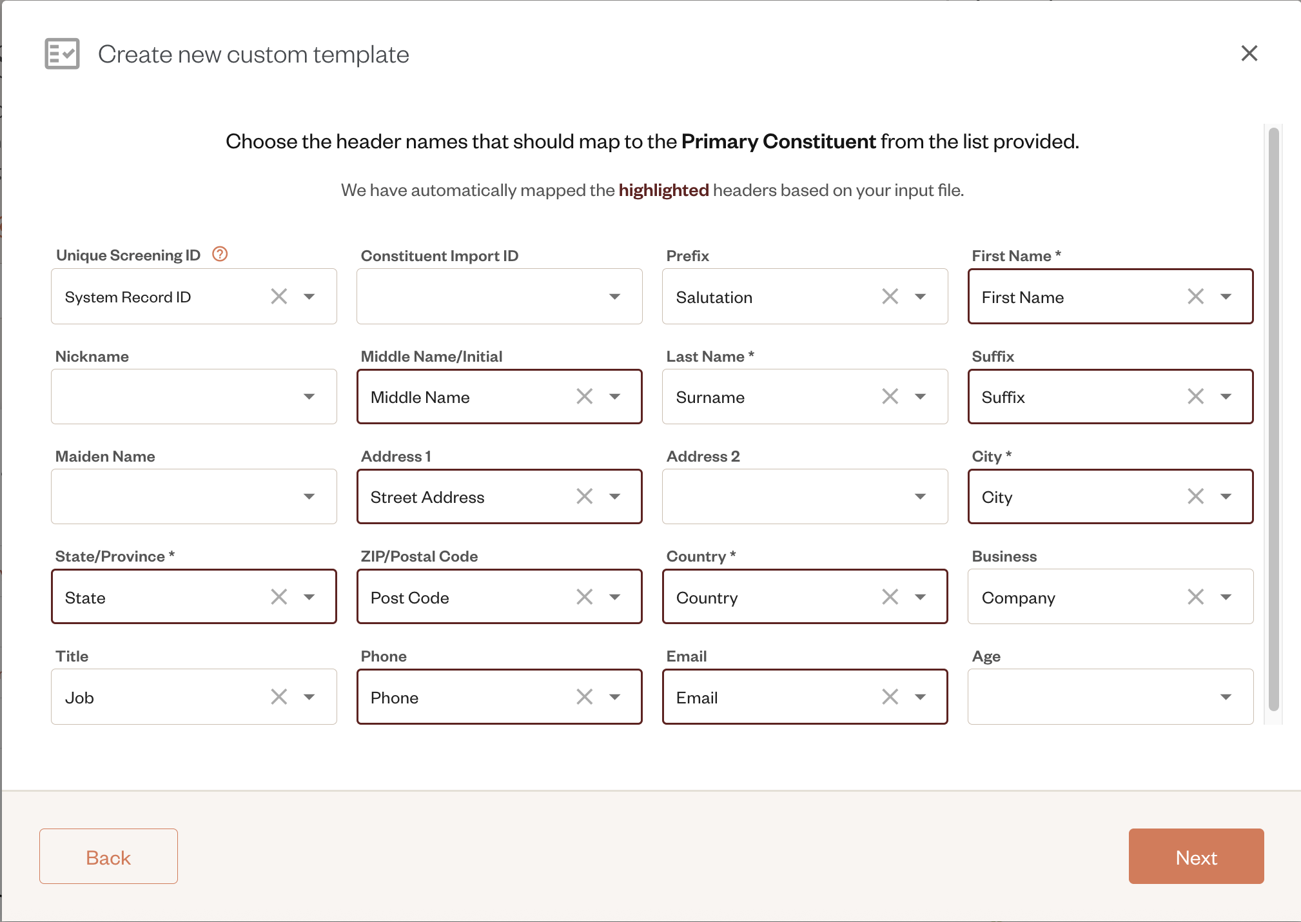Viewport: 1301px width, 922px height.
Task: Remove the Street Address mapping
Action: 585,496
